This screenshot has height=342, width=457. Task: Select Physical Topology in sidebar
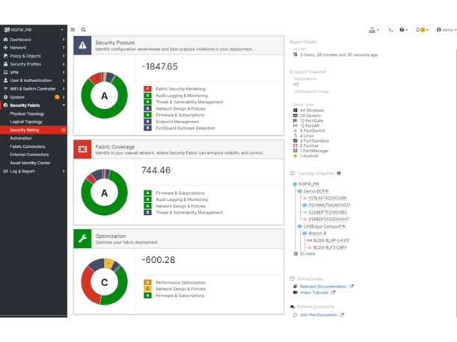[27, 114]
